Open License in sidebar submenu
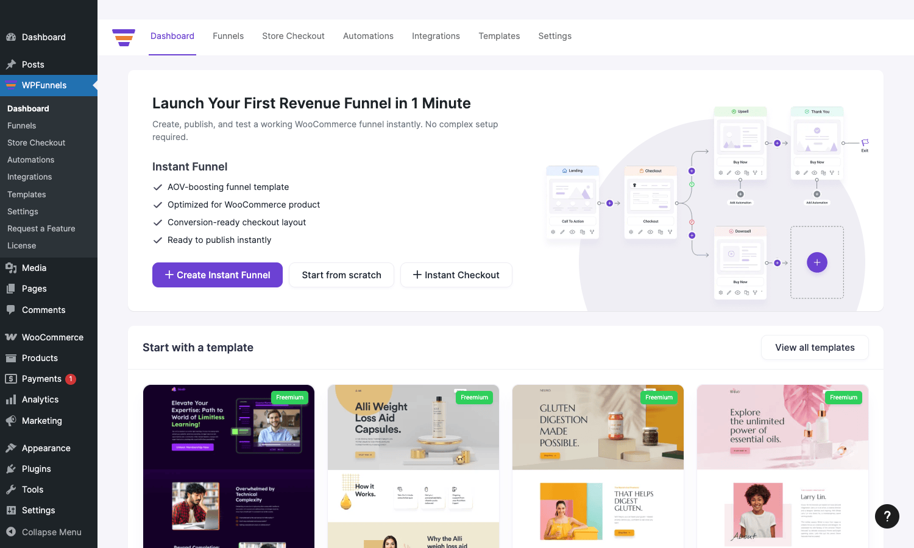Image resolution: width=914 pixels, height=548 pixels. pos(22,245)
